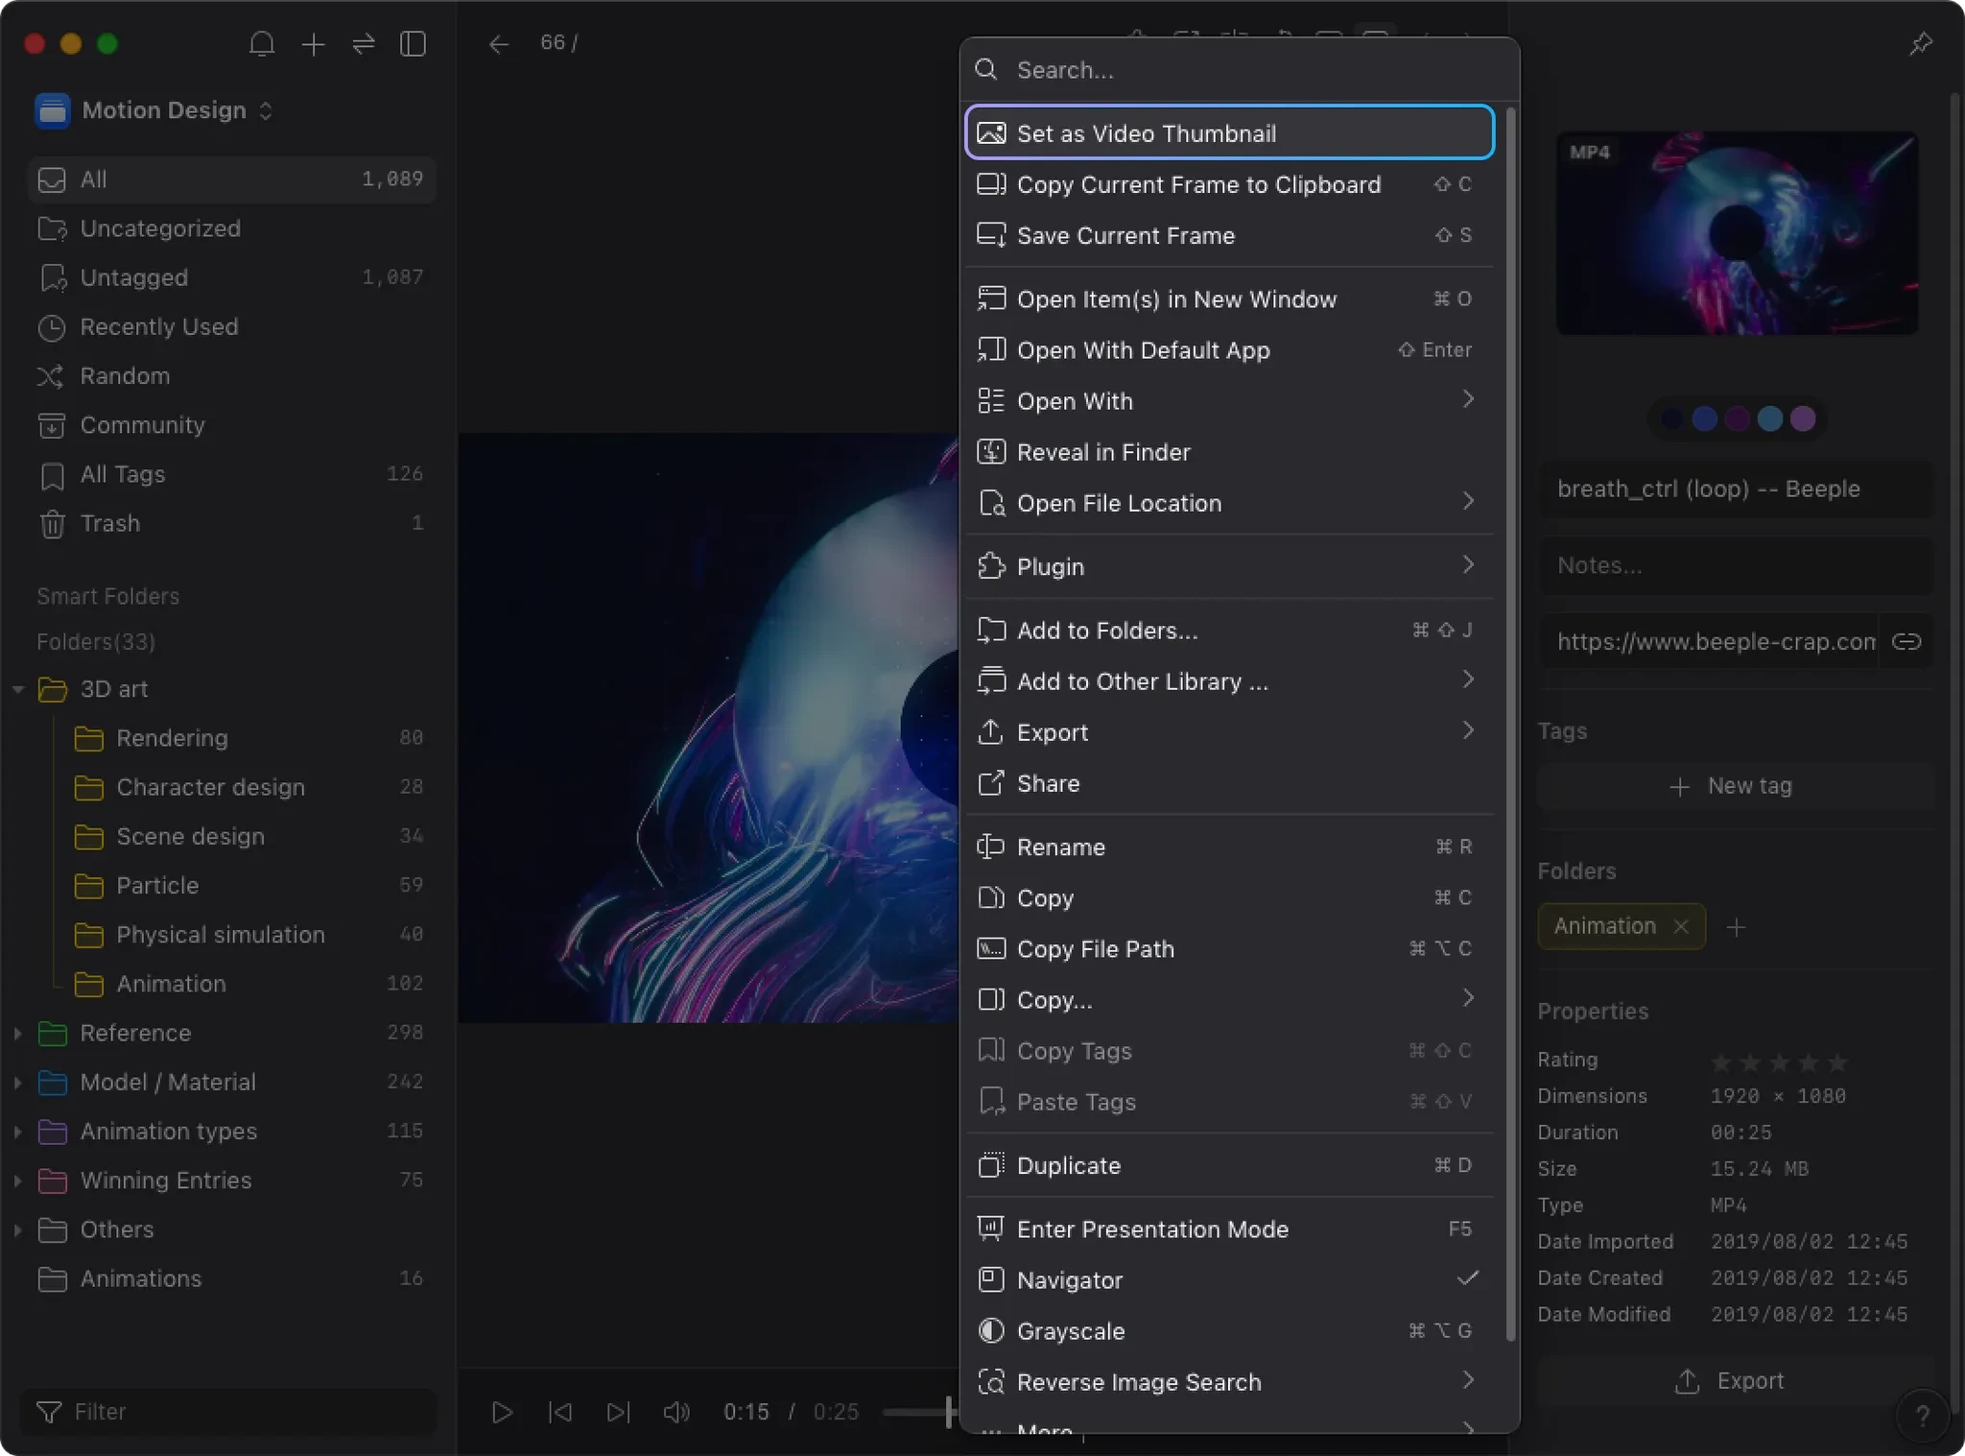1965x1456 pixels.
Task: Click the Export button in inspector
Action: click(x=1736, y=1381)
